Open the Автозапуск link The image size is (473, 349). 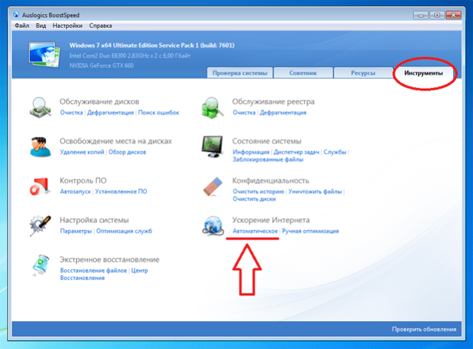point(75,191)
